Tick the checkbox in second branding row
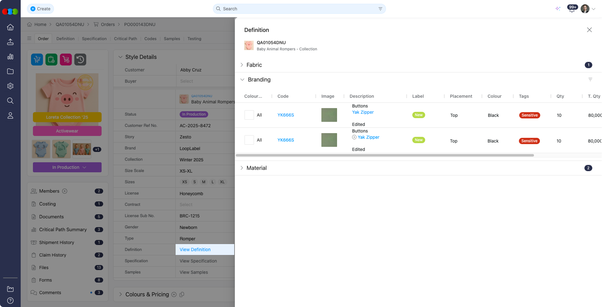 click(249, 140)
